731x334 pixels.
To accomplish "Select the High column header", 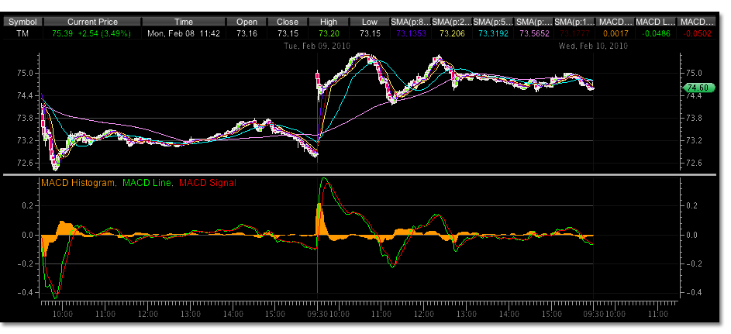I will coord(329,22).
